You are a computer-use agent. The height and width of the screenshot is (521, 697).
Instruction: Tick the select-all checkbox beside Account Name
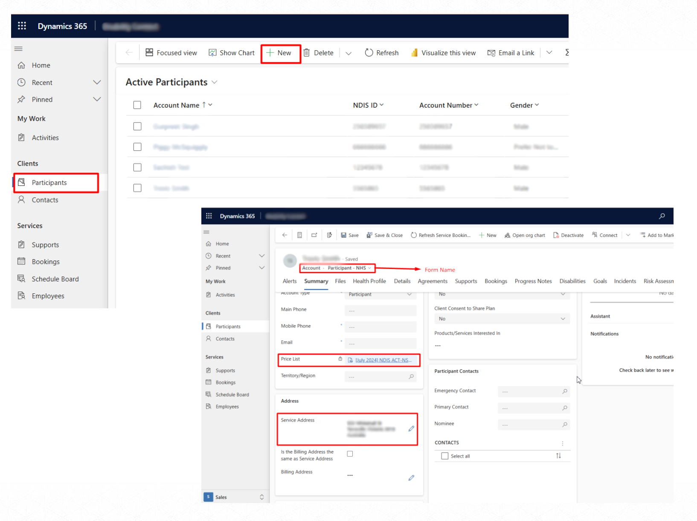(137, 105)
